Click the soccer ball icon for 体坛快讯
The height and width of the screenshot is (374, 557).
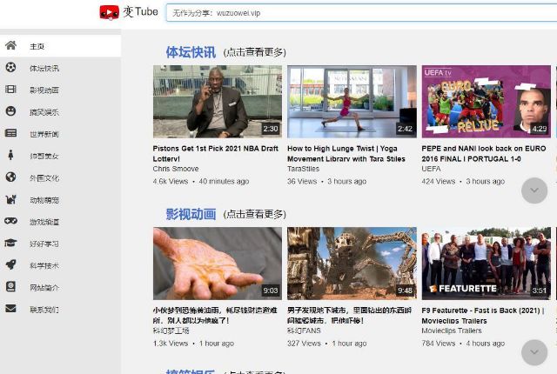10,67
